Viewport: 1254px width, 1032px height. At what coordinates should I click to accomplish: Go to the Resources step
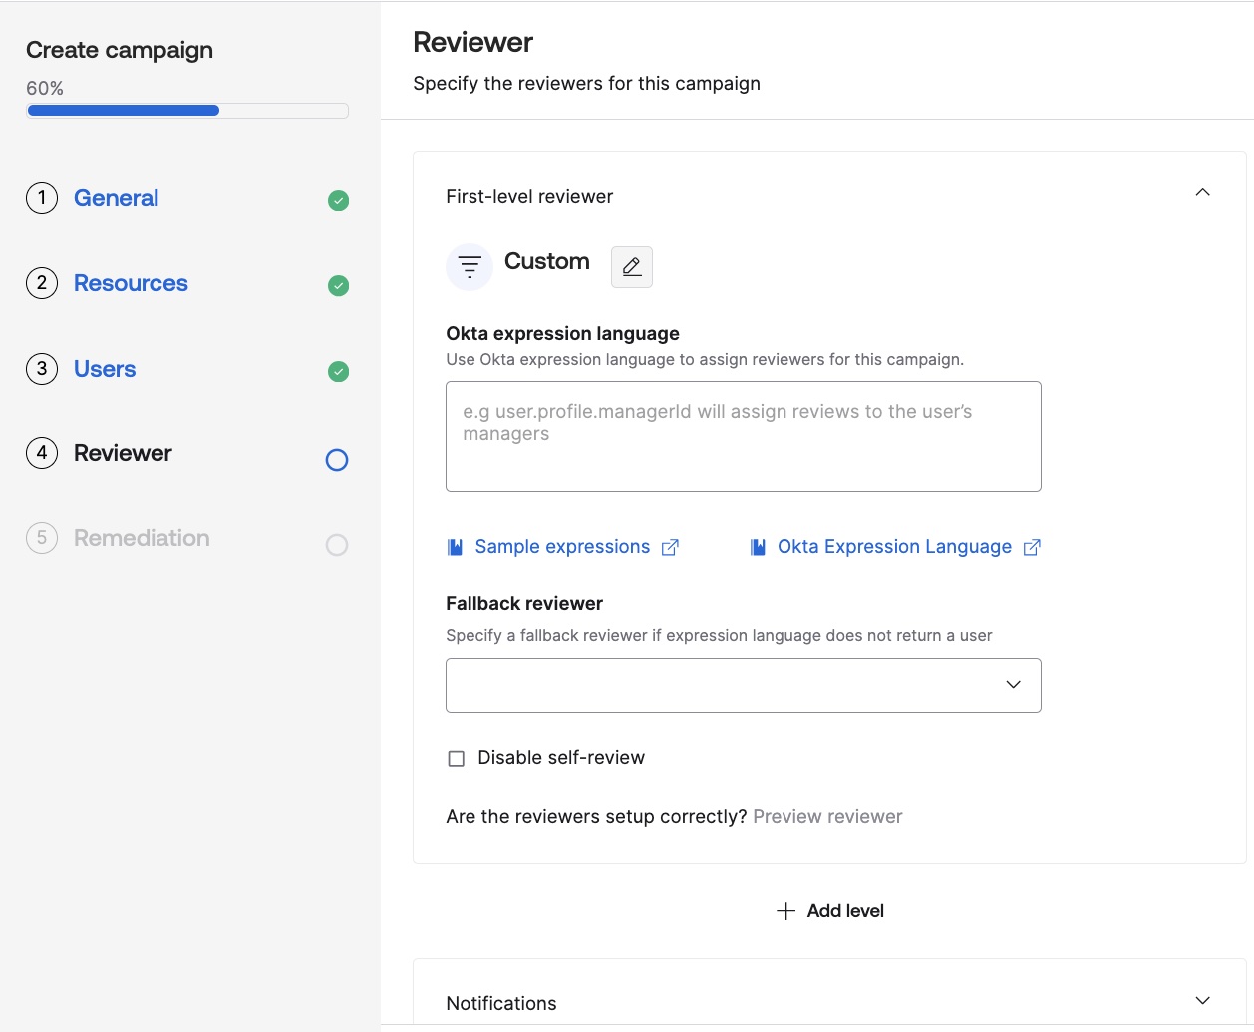pyautogui.click(x=131, y=283)
